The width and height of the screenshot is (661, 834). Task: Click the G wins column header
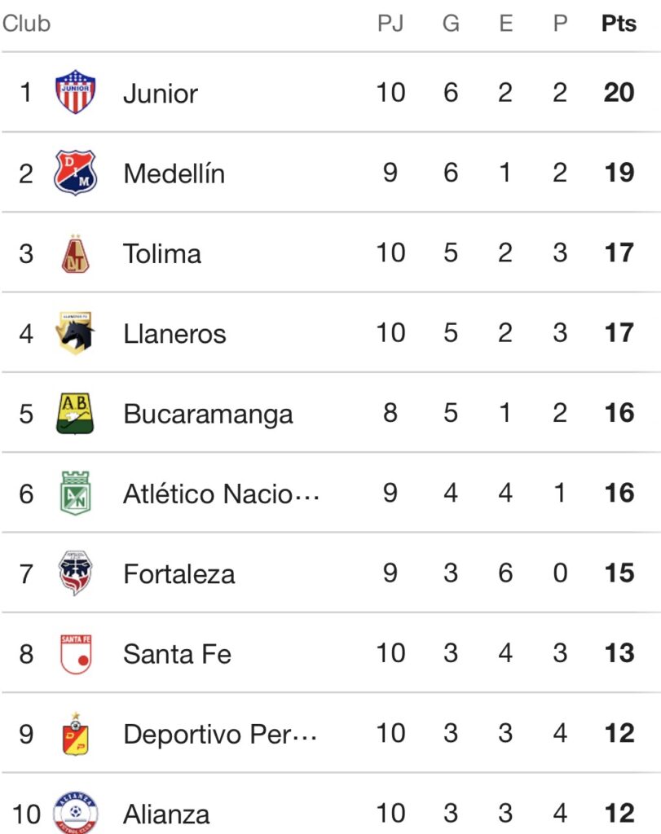click(451, 24)
